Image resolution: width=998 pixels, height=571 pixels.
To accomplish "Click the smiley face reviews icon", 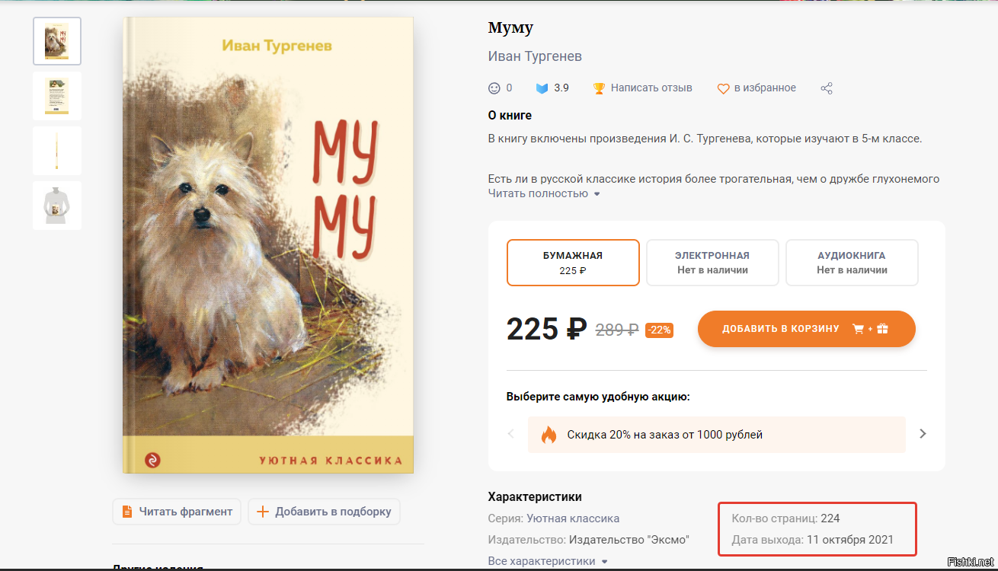I will click(x=494, y=88).
